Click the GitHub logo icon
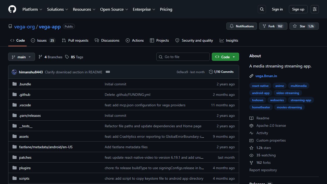 click(12, 9)
